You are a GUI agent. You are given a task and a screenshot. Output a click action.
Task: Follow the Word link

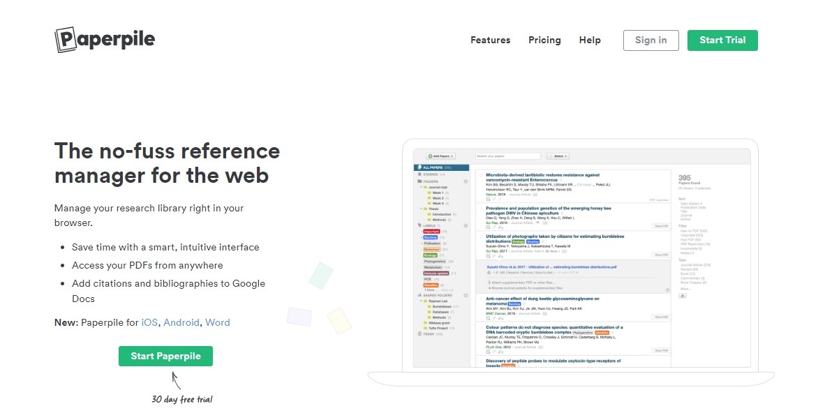coord(217,322)
